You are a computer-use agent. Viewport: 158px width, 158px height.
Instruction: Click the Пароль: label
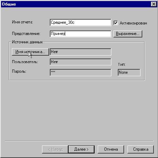point(19,71)
